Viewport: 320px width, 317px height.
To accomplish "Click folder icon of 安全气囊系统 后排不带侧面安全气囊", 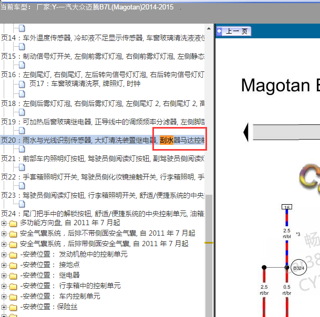I will [x=13, y=234].
